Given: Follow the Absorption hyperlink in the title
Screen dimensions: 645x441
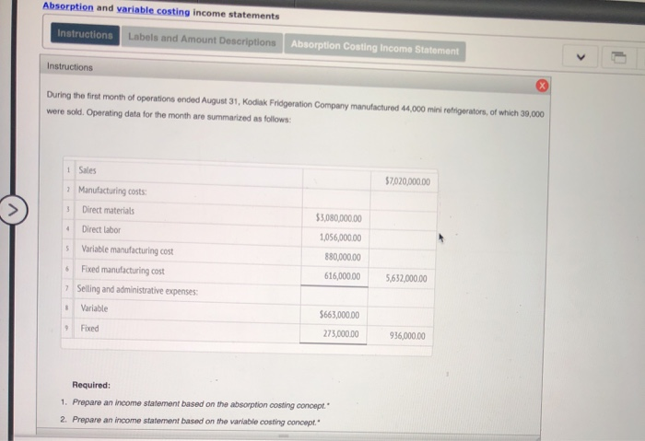Looking at the screenshot, I should (x=68, y=6).
